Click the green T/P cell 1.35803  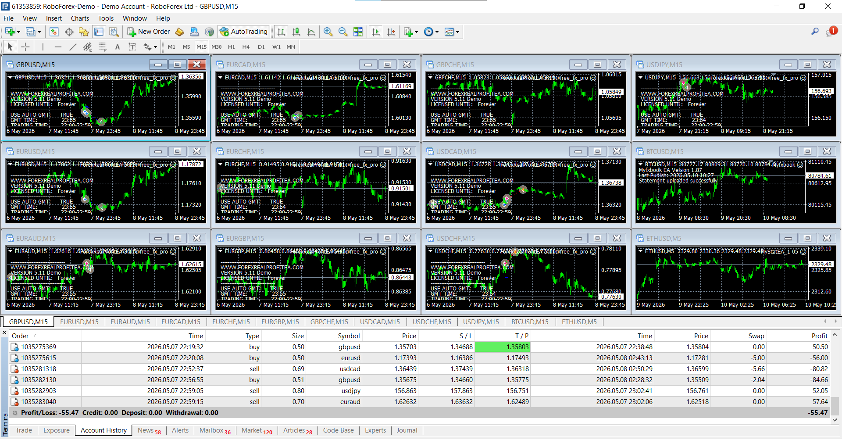pos(502,347)
